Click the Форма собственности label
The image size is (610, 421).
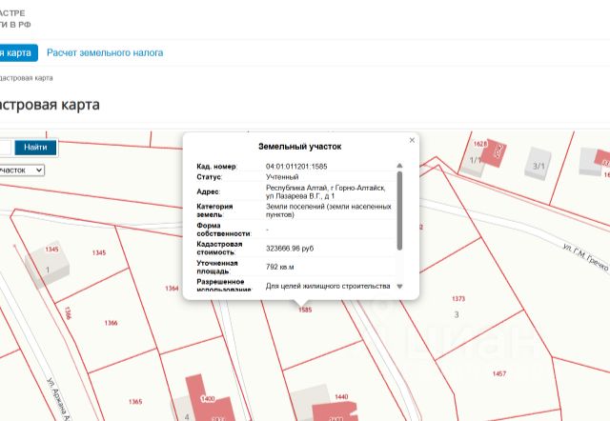(x=224, y=230)
